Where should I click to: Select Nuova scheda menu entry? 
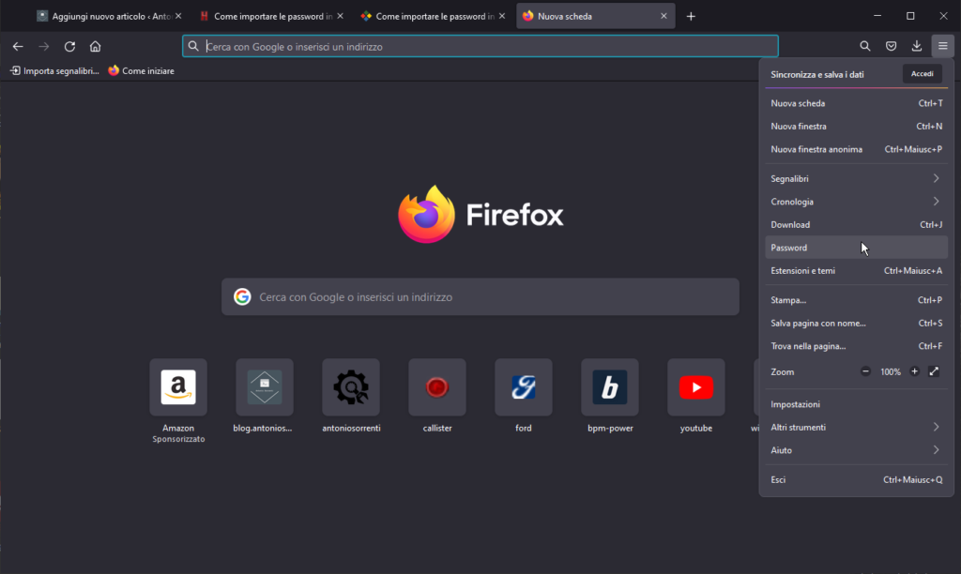tap(856, 103)
